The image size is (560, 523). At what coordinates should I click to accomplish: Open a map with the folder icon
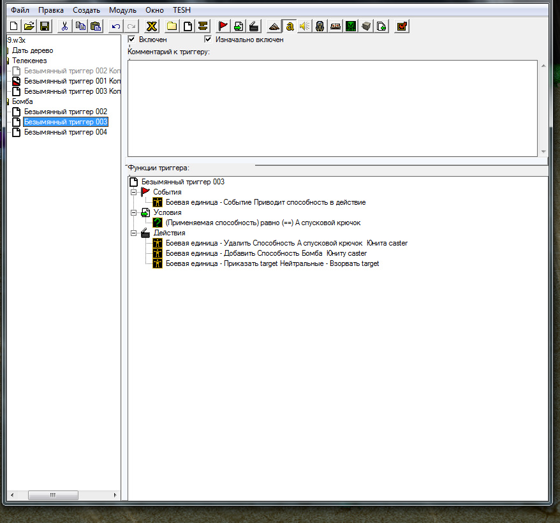pos(29,26)
